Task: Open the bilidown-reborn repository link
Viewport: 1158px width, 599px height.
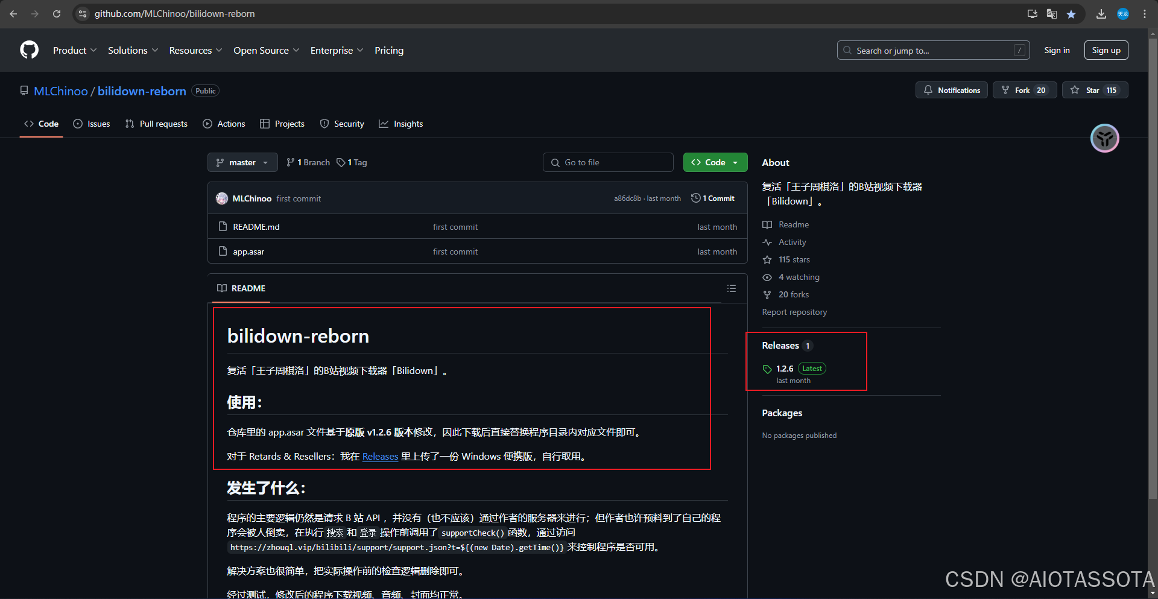Action: pos(142,91)
